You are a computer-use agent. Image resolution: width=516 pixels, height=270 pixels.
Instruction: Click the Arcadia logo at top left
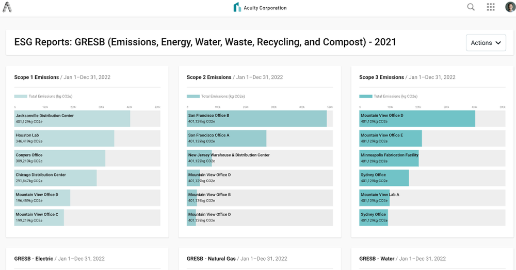point(7,7)
